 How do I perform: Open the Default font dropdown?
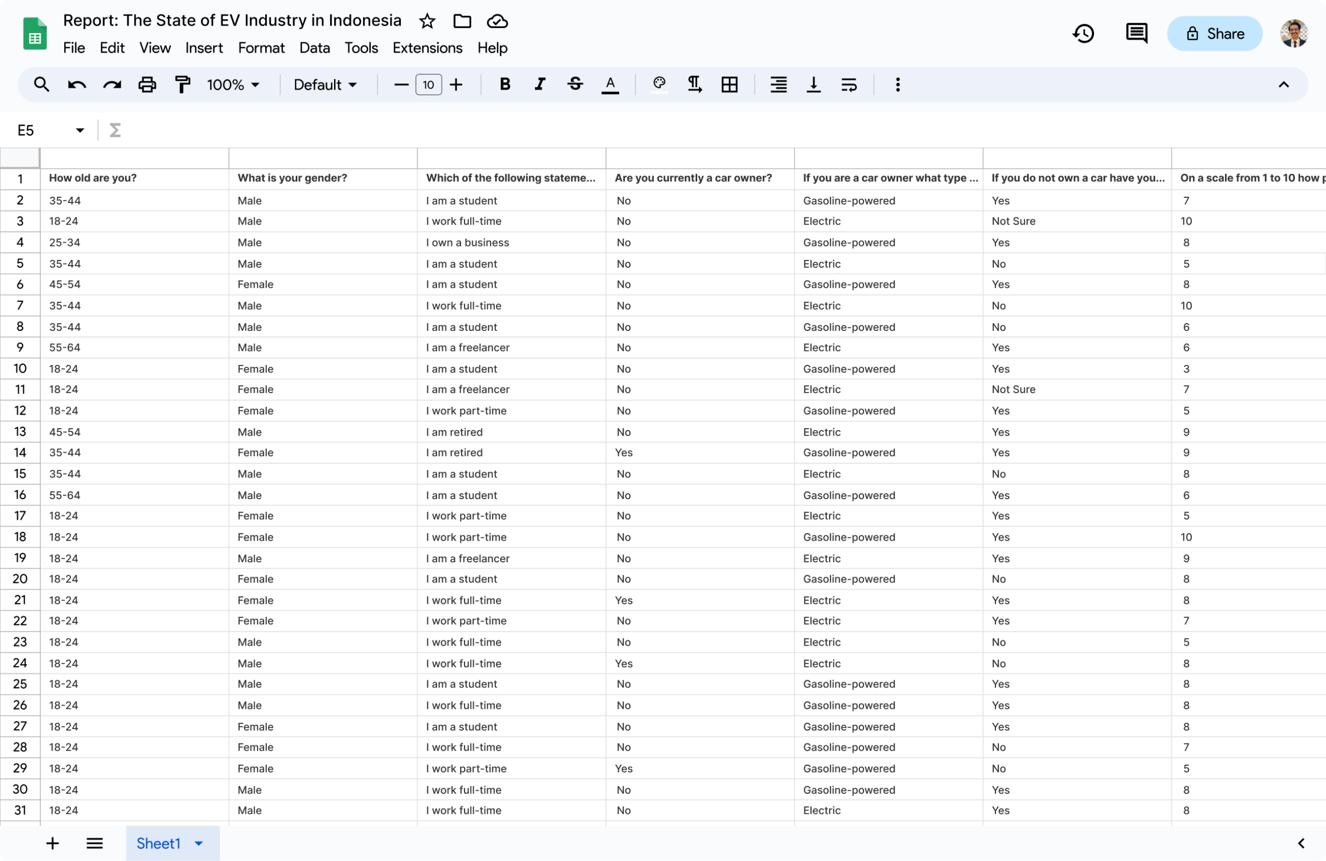click(325, 85)
